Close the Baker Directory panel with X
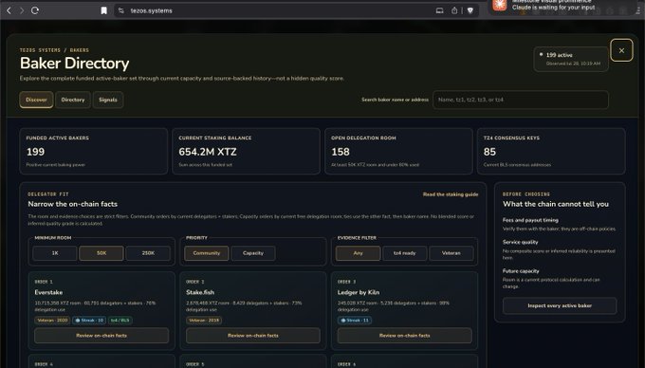645x368 pixels. coord(621,50)
